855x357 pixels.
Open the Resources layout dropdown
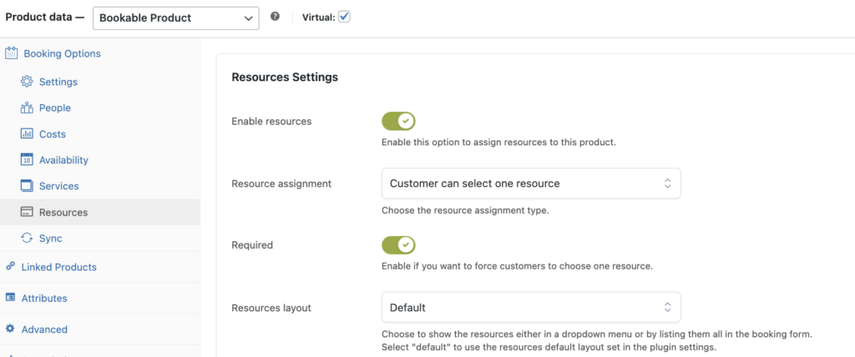[531, 308]
